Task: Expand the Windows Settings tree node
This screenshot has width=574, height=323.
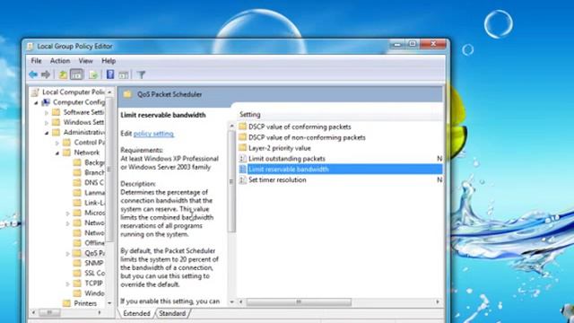Action: (47, 123)
